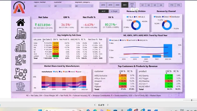Go to the previous report page arrow
Image resolution: width=197 pixels, height=111 pixels.
(x=95, y=105)
